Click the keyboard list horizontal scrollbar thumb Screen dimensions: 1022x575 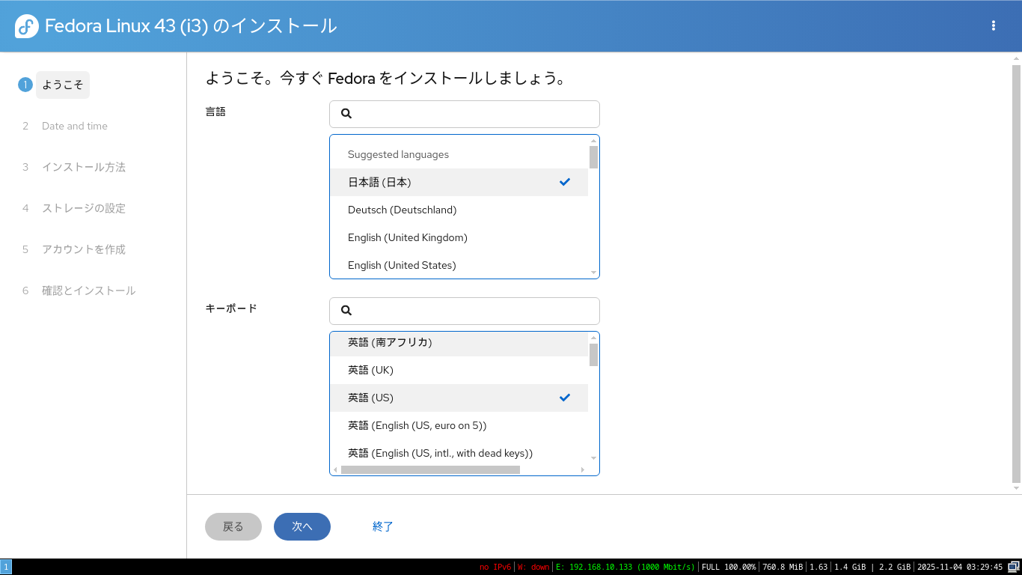[430, 470]
